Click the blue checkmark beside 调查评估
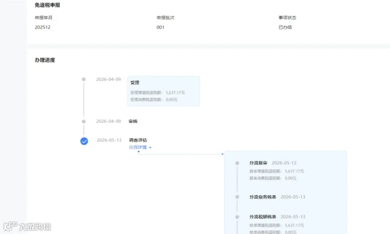The height and width of the screenshot is (234, 390). point(84,141)
